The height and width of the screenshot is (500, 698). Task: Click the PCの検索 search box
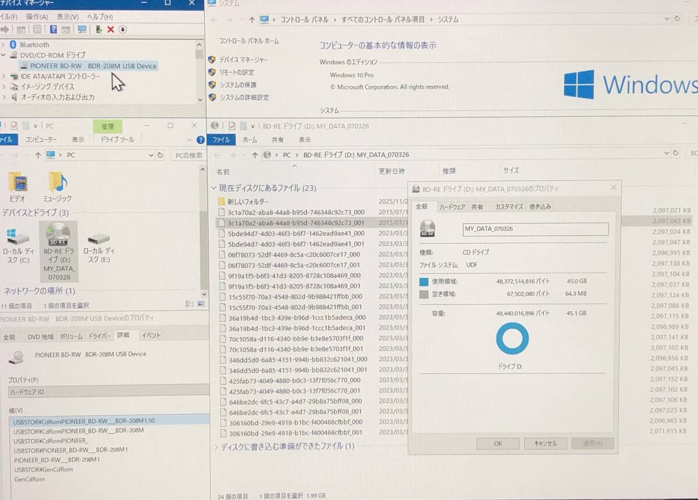point(187,155)
